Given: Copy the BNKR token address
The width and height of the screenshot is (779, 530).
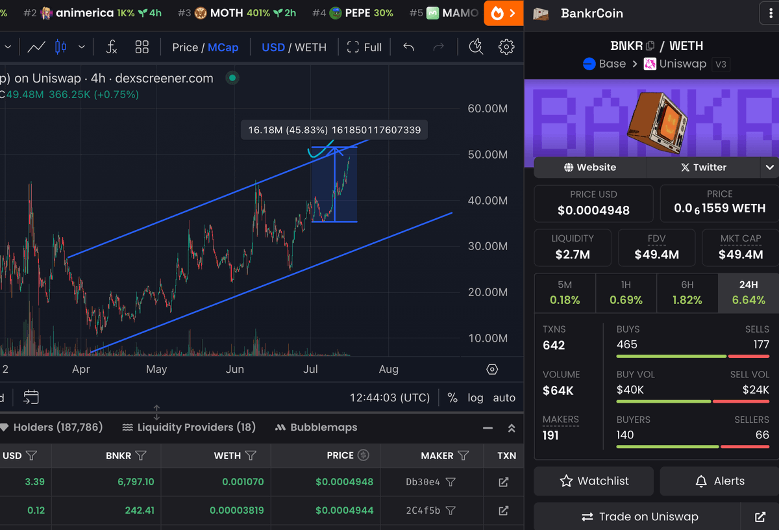Looking at the screenshot, I should click(x=650, y=45).
